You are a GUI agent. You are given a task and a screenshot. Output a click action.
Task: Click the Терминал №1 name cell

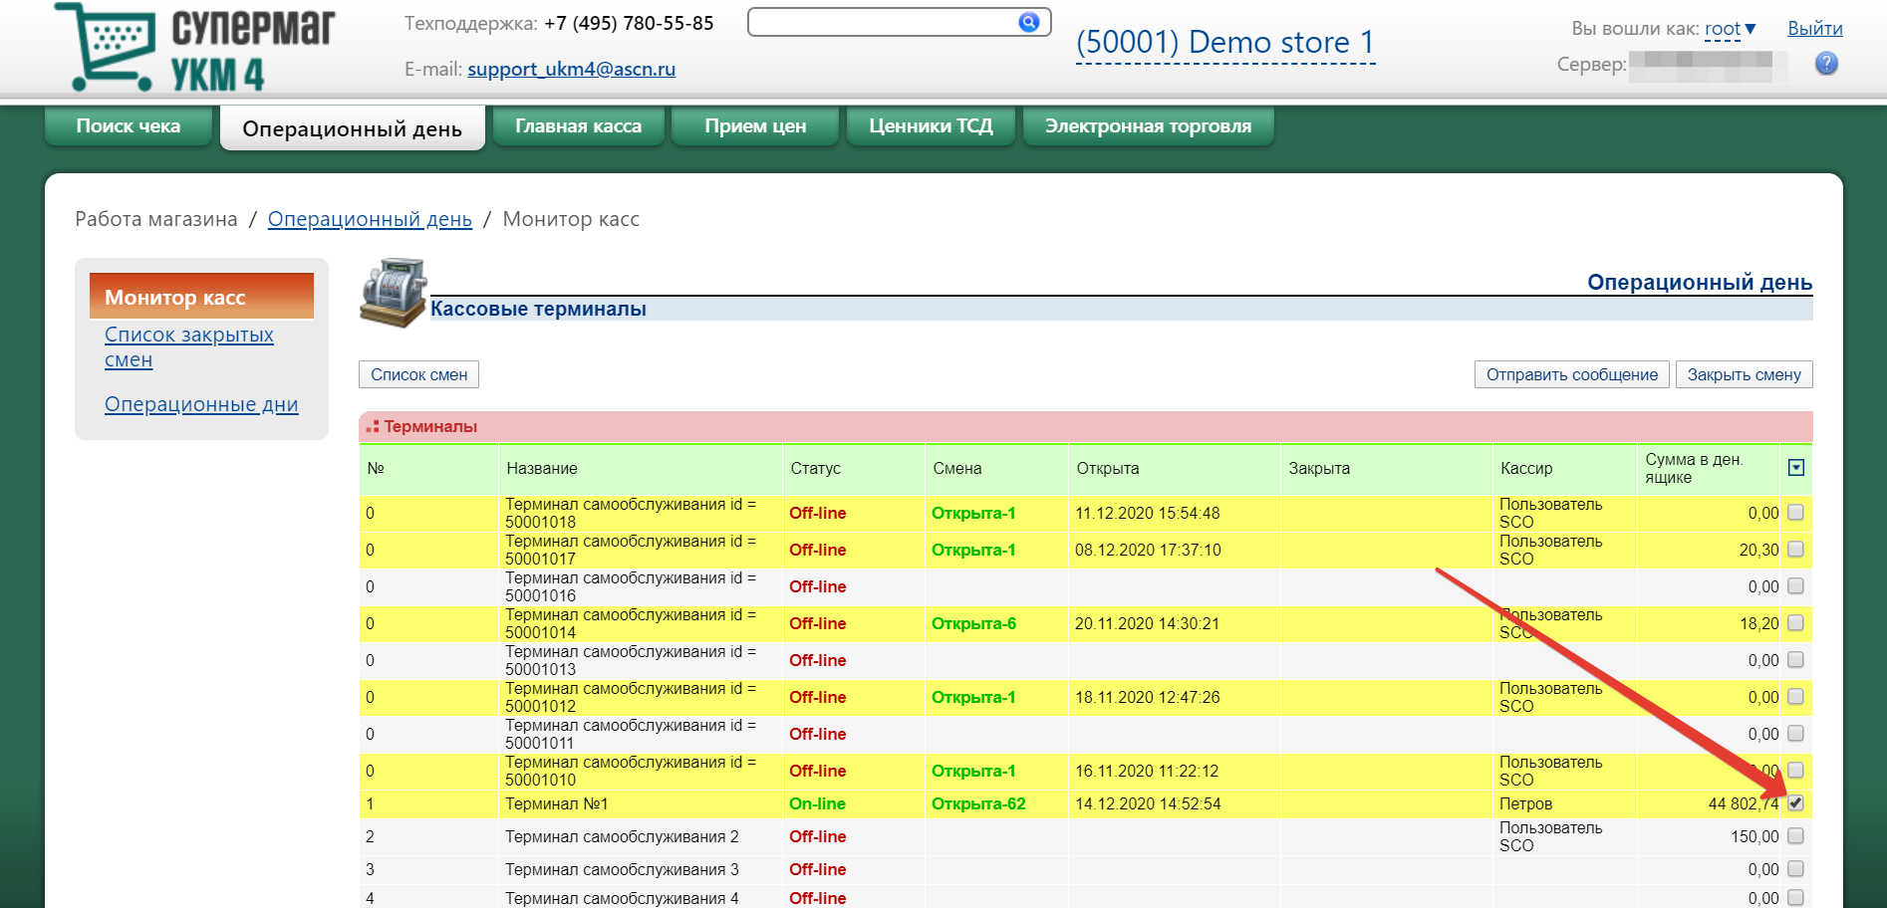(557, 803)
